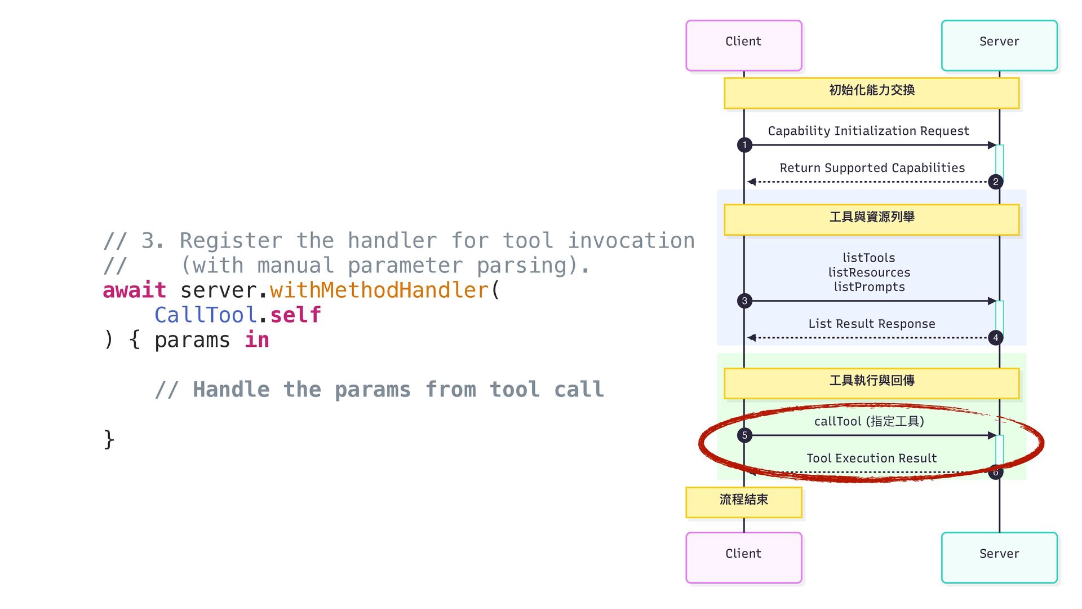Click sequence number circle 2 on the Server lifeline
Image resolution: width=1082 pixels, height=609 pixels.
click(x=996, y=182)
